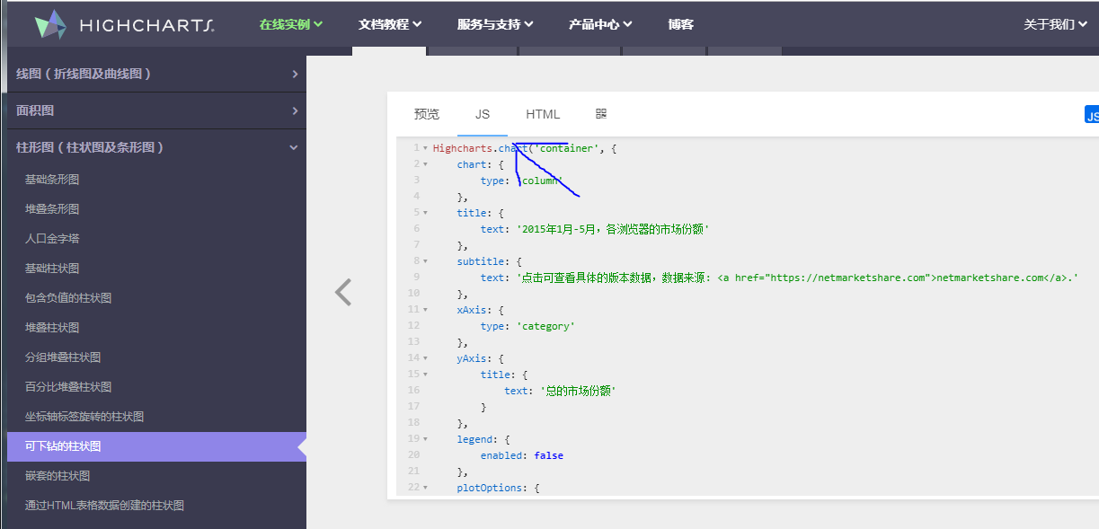
Task: Expand the 面积图 sidebar section
Action: (x=153, y=110)
